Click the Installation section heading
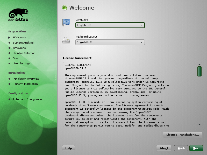207x155 pixels. coord(17,73)
